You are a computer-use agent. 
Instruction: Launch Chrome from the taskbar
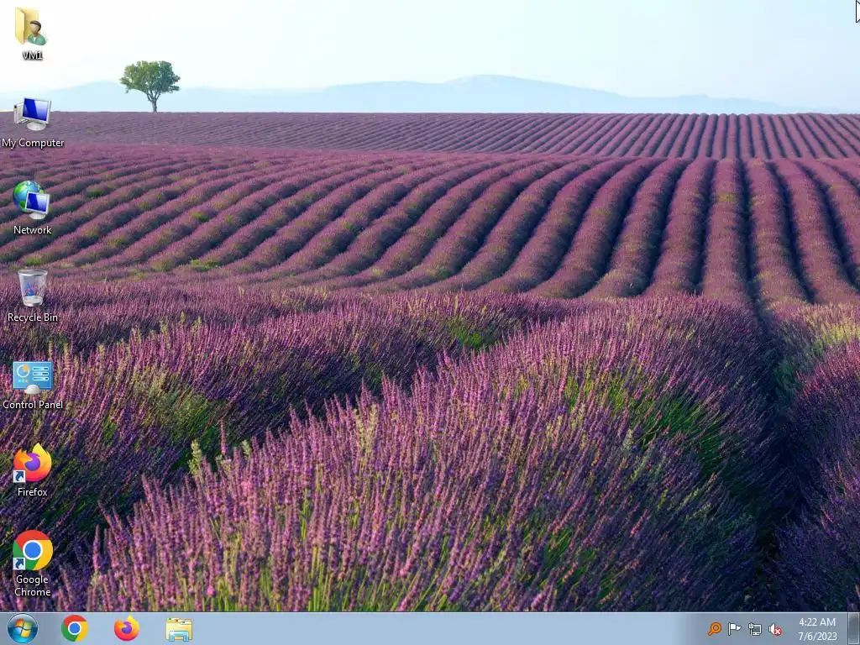[75, 628]
